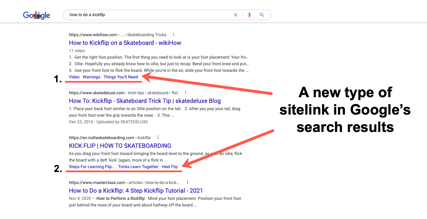The width and height of the screenshot is (427, 219).
Task: Open the three-dot menu on the skatedeluxe result
Action: [x=185, y=92]
